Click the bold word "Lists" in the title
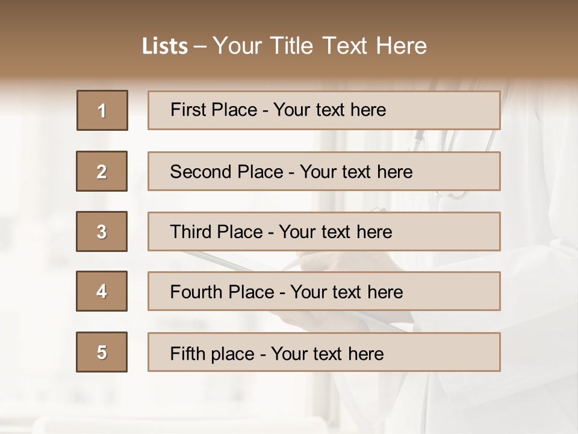Viewport: 578px width, 434px height. click(x=164, y=46)
